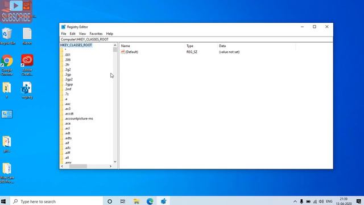Click the (value not set) data cell
This screenshot has height=205, width=364.
tap(229, 52)
